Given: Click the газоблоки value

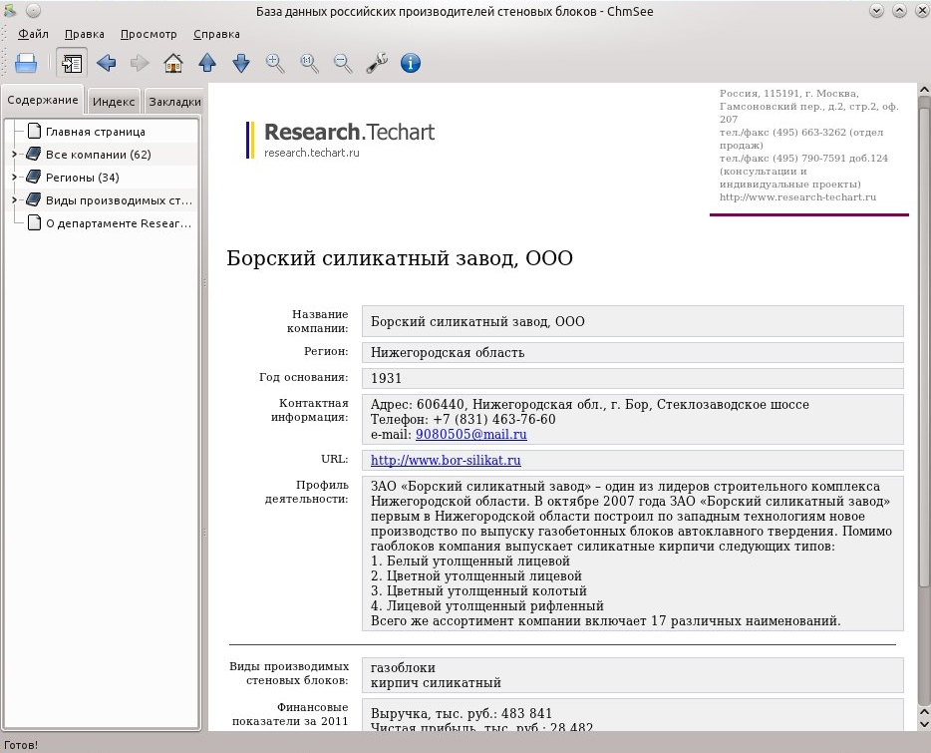Looking at the screenshot, I should 403,667.
